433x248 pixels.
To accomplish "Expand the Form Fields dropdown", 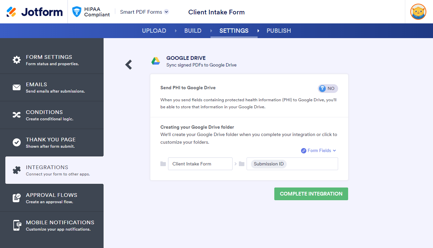I will pos(318,151).
